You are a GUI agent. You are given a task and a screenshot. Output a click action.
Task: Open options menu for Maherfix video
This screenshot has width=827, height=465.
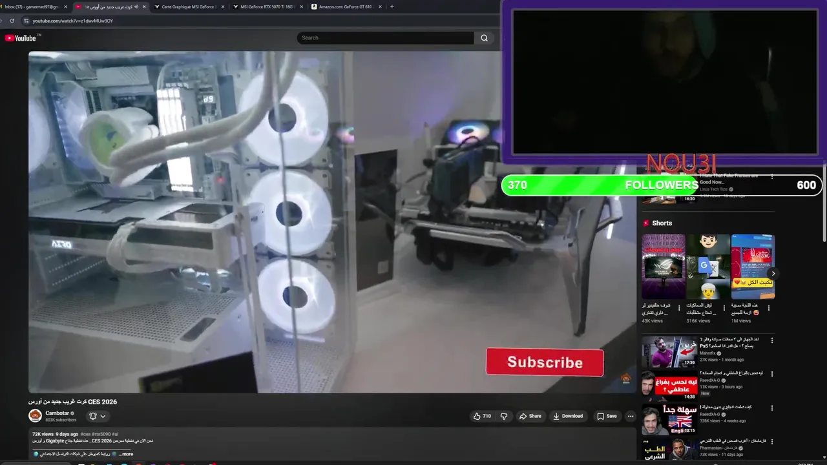pos(771,340)
